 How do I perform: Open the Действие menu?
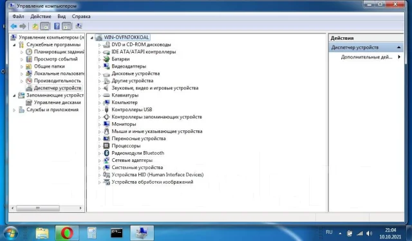point(41,16)
